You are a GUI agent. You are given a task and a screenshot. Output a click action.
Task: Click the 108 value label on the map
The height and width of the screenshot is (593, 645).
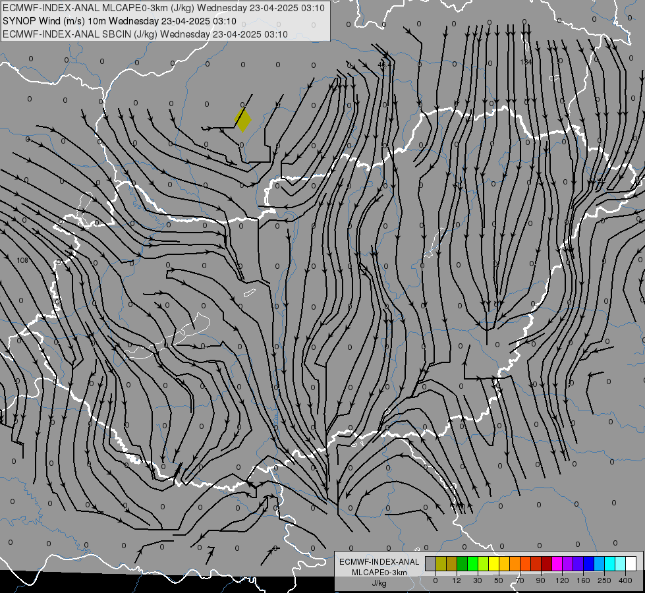22,260
